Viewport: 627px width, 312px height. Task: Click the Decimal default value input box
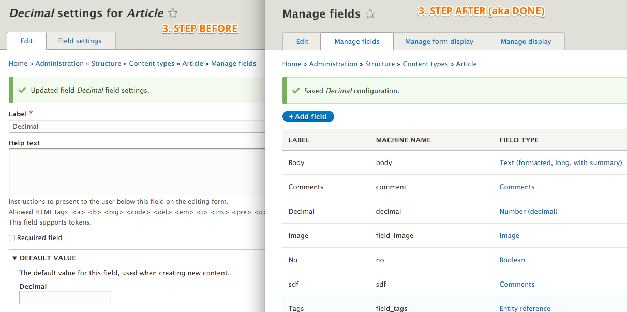tap(65, 298)
